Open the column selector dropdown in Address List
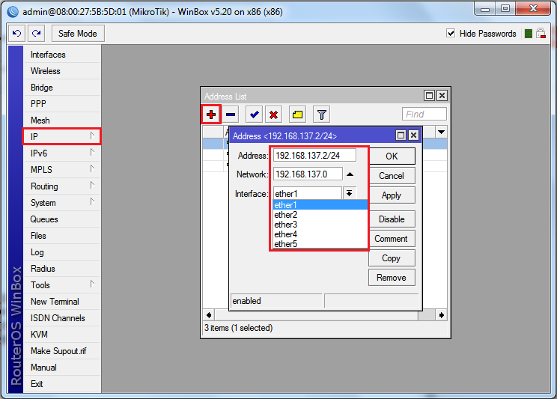The height and width of the screenshot is (399, 557). pos(441,132)
